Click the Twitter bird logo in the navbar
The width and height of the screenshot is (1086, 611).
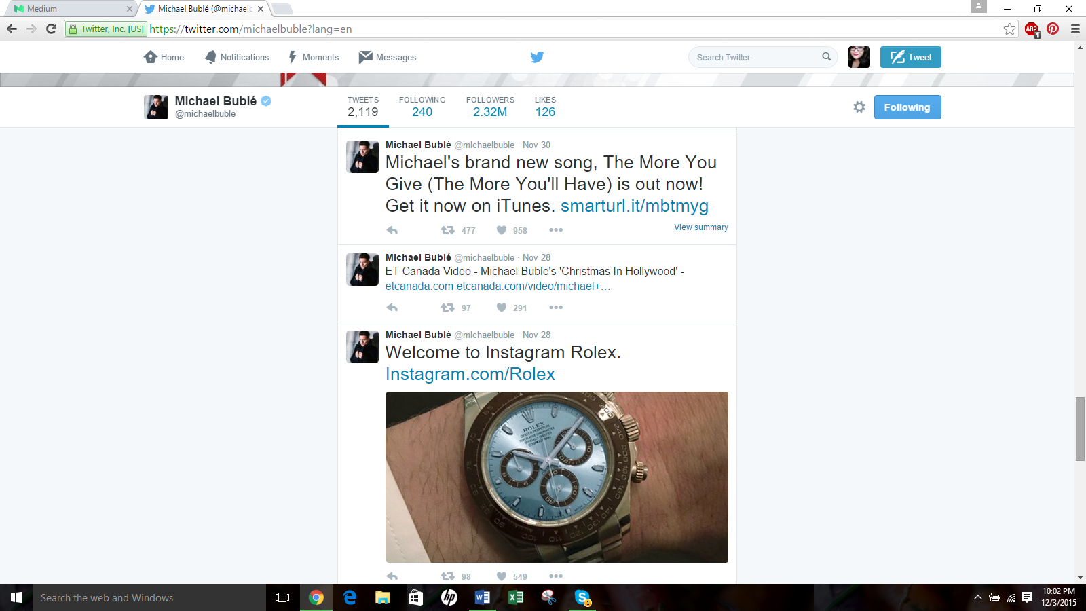(537, 57)
